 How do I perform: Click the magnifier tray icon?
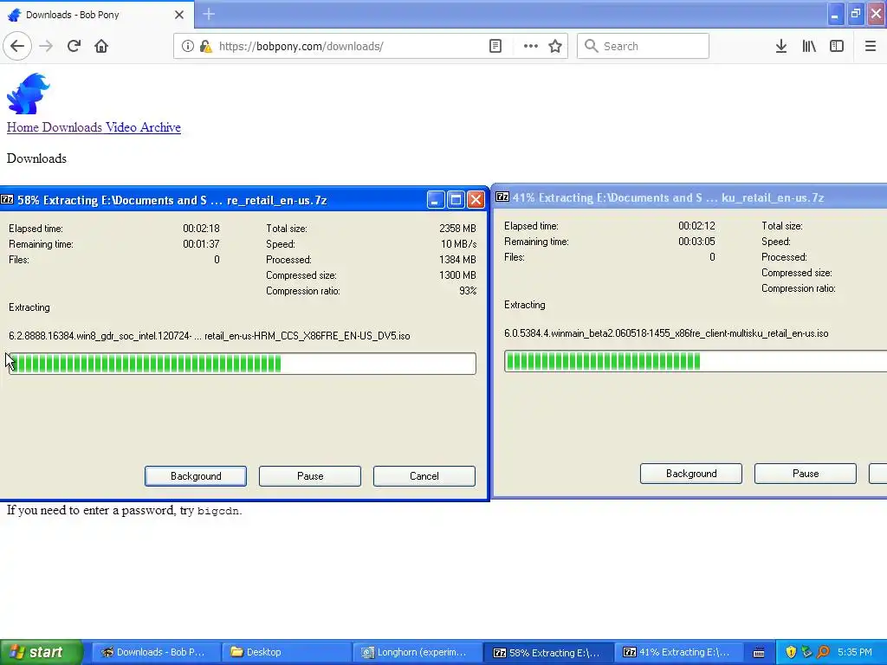[x=823, y=652]
